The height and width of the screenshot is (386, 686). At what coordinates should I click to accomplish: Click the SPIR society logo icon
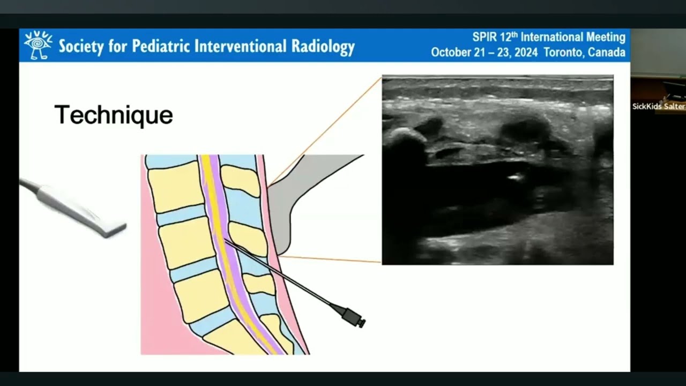tap(38, 45)
